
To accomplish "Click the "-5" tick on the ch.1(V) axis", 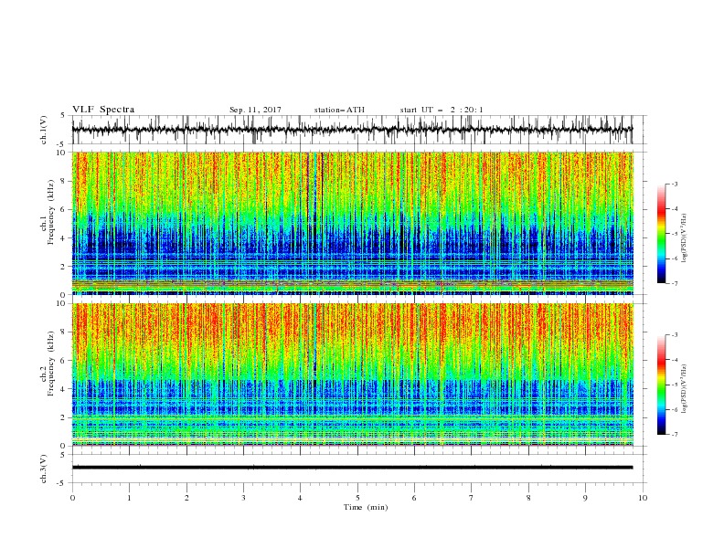I will (62, 144).
